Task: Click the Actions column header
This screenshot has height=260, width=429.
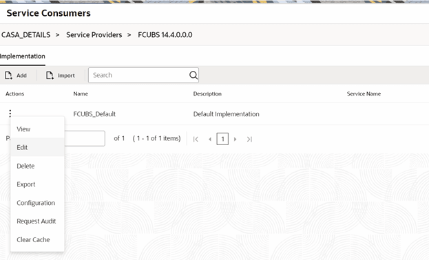Action: 14,94
